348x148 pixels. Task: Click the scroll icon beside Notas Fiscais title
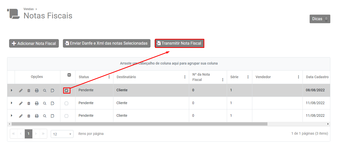point(13,14)
